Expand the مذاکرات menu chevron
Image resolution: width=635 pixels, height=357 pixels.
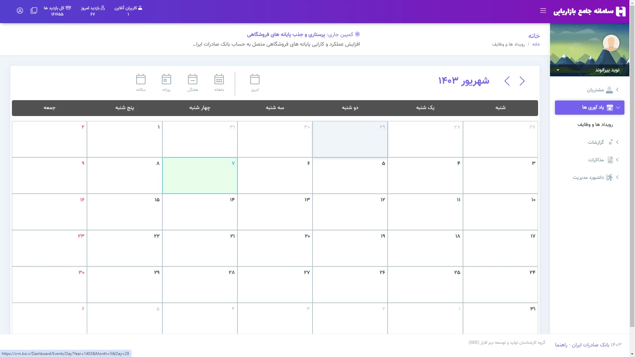617,160
